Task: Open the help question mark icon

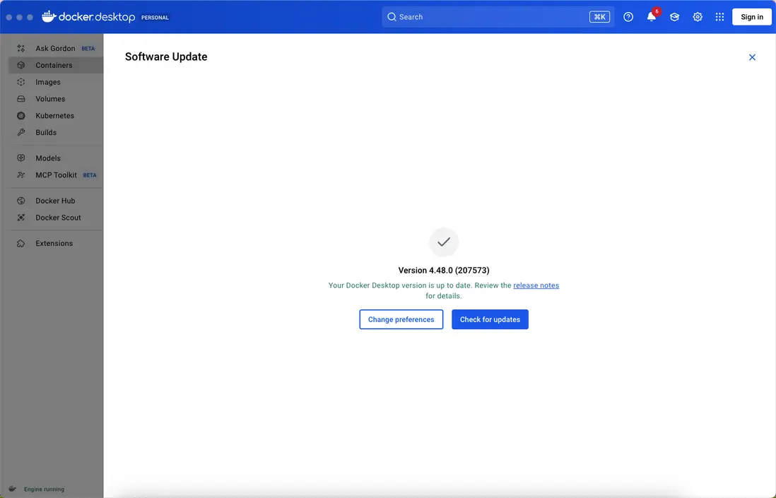Action: click(628, 17)
